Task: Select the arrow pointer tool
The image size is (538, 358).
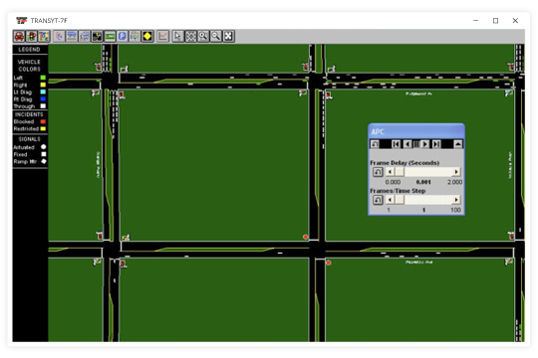Action: tap(177, 37)
